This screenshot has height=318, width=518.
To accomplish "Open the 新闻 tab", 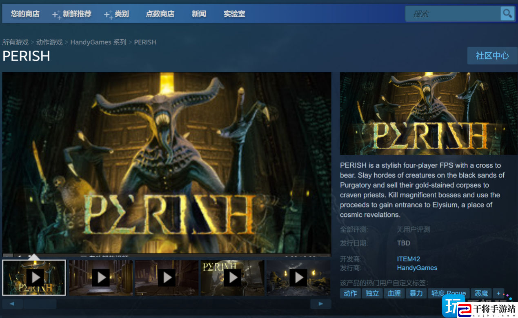I will [x=199, y=14].
